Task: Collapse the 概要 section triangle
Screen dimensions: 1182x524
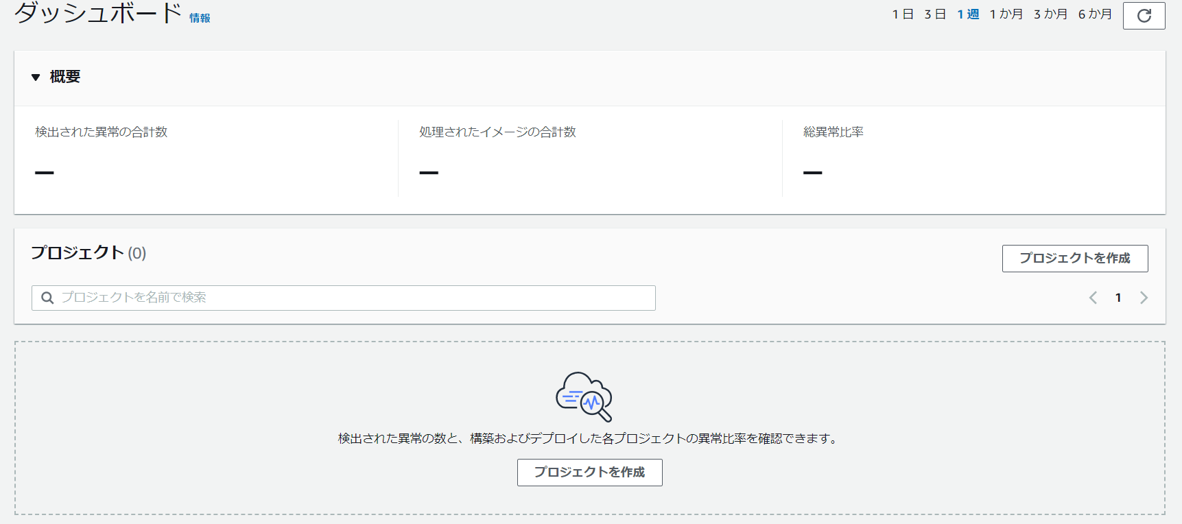Action: pos(36,77)
